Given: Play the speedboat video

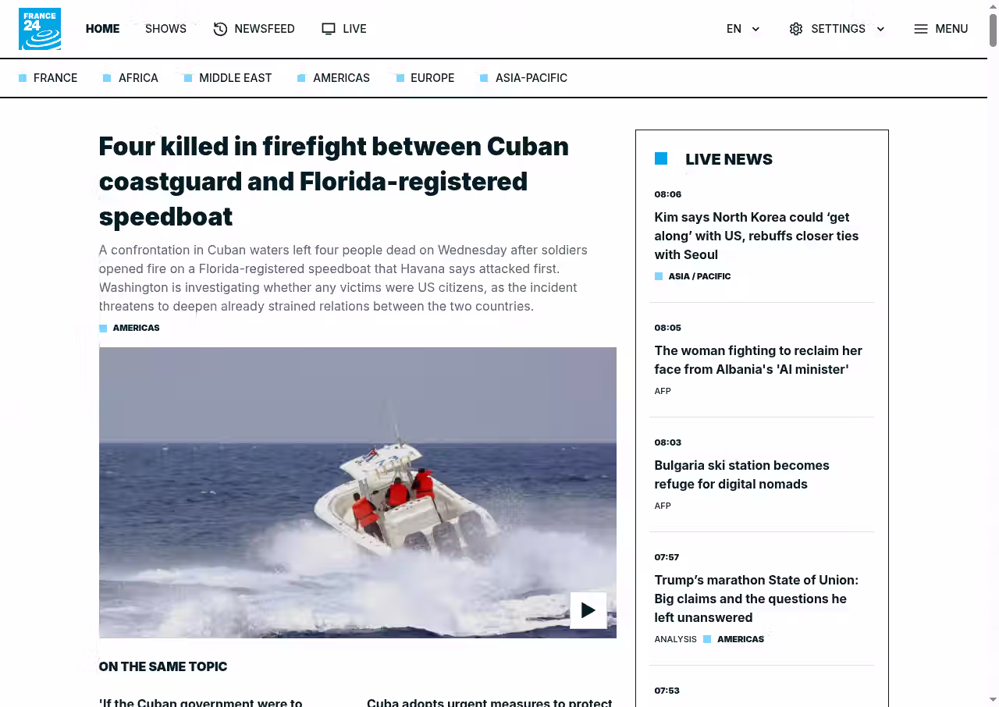Looking at the screenshot, I should [x=588, y=610].
